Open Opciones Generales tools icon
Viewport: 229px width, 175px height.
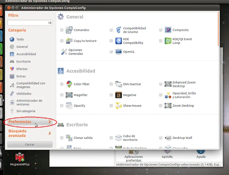coord(64,52)
